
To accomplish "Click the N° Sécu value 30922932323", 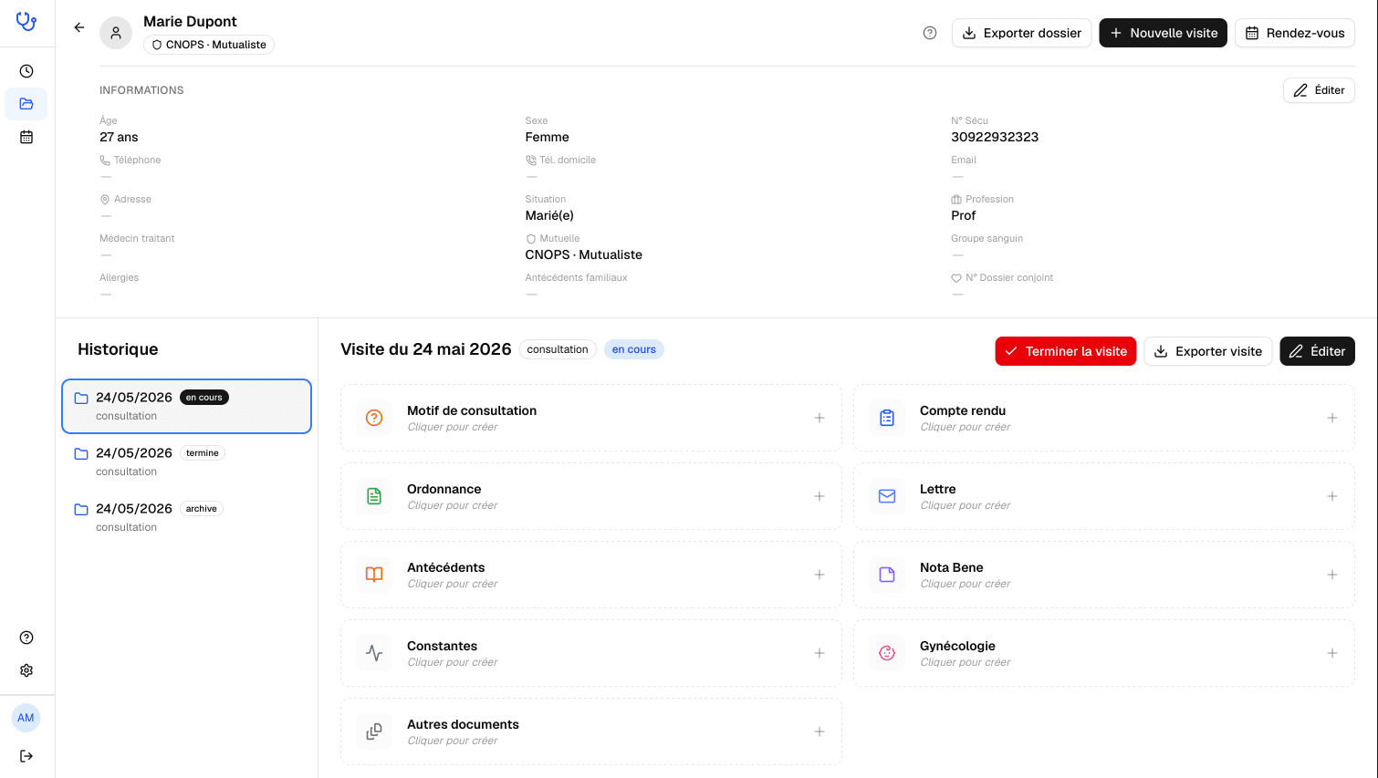I will (x=995, y=137).
